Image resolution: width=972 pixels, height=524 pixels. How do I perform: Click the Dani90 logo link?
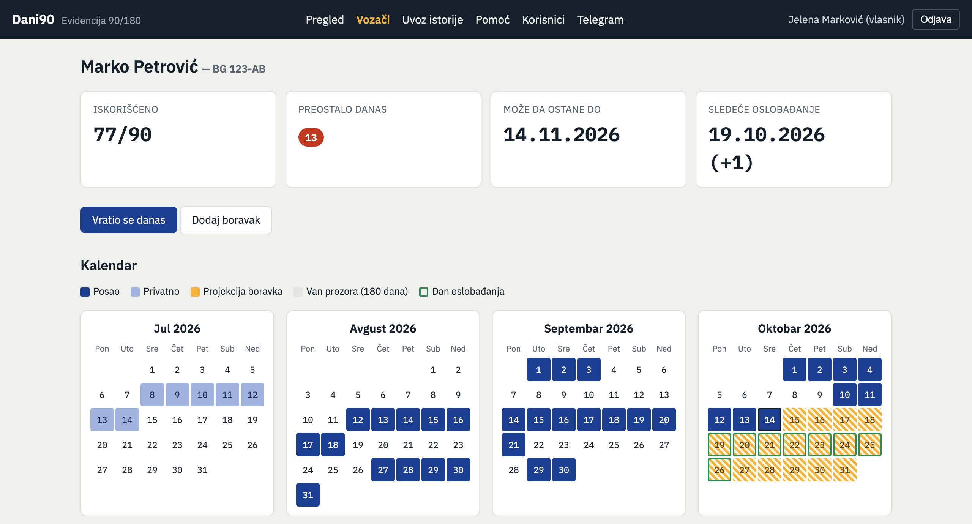pos(33,19)
